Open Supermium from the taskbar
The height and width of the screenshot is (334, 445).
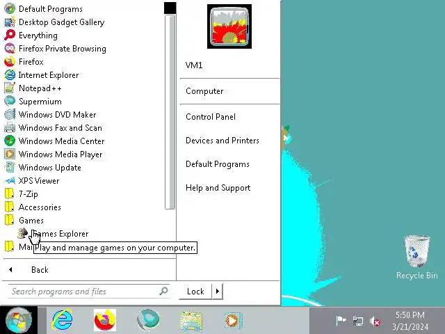[148, 320]
